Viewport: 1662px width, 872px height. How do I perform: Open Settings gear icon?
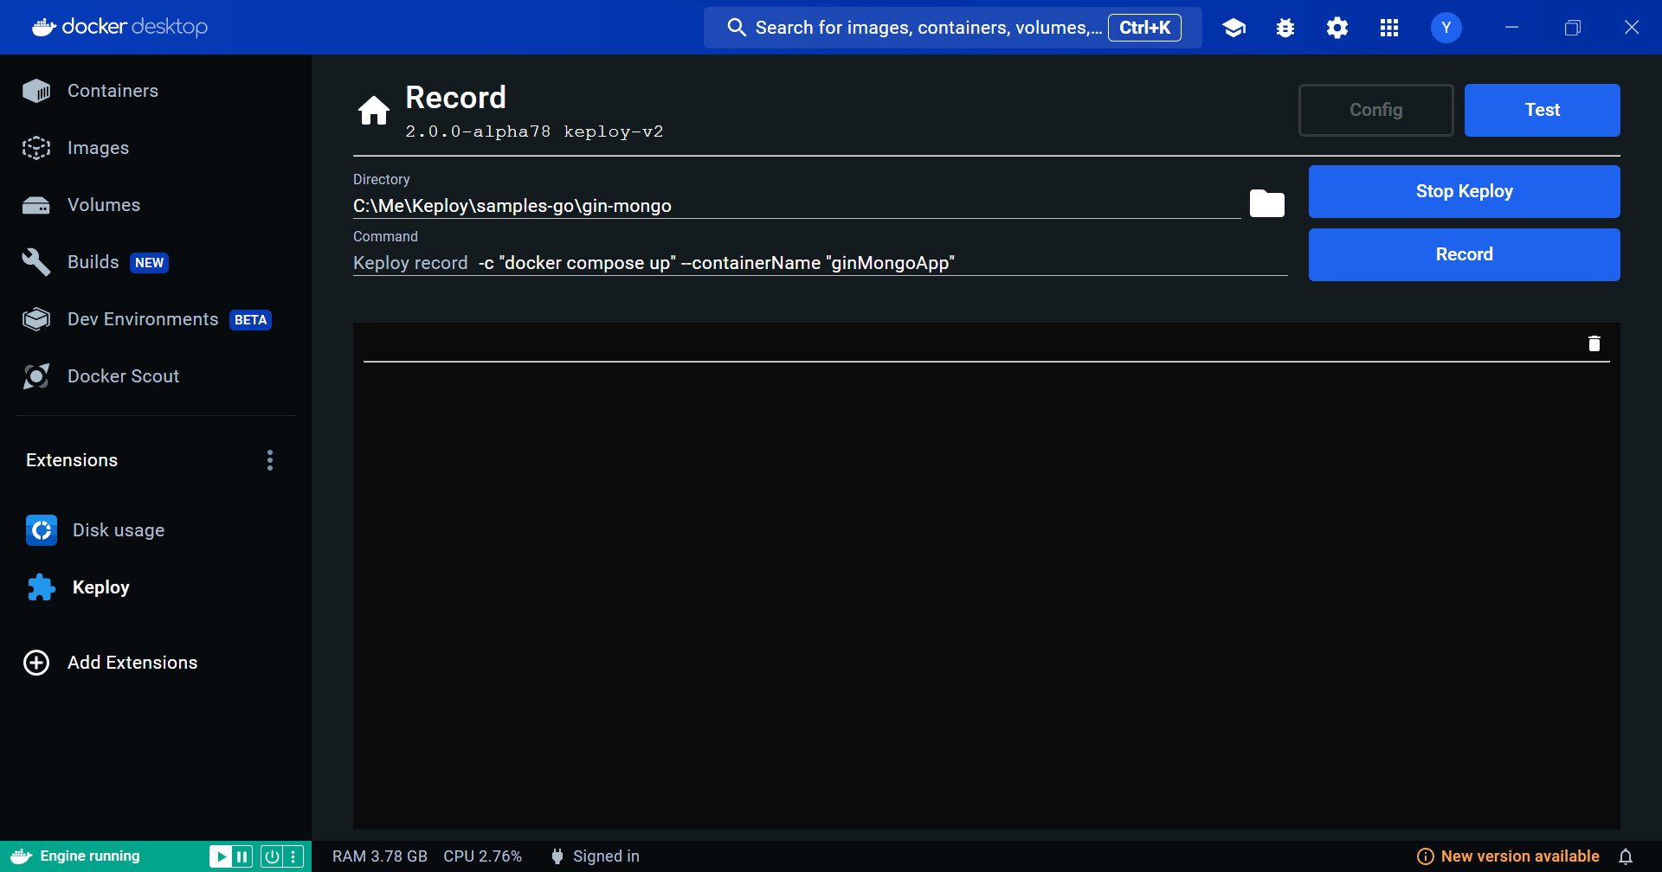(x=1337, y=28)
